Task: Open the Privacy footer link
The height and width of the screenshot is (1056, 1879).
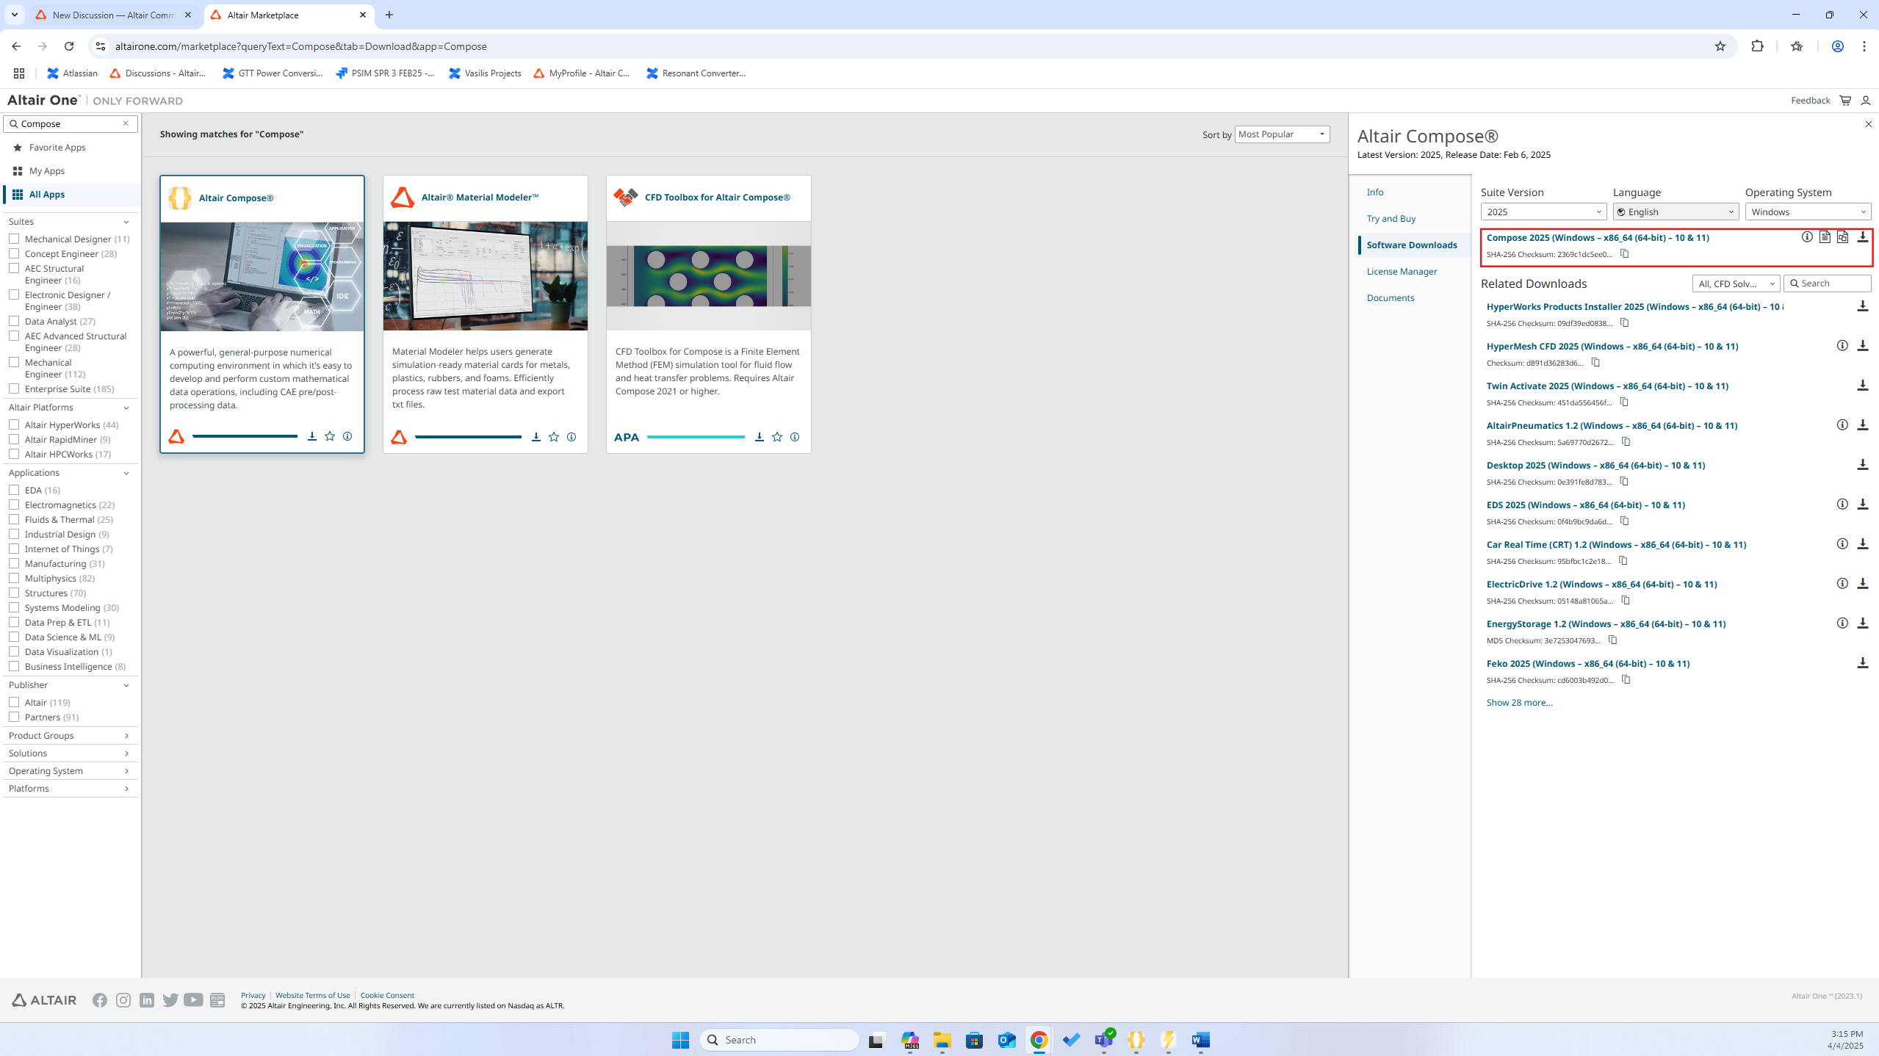Action: (x=253, y=995)
